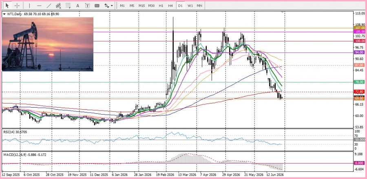Viewport: 367px width, 179px height.
Task: Switch to W1 weekly timeframe
Action: [190, 6]
